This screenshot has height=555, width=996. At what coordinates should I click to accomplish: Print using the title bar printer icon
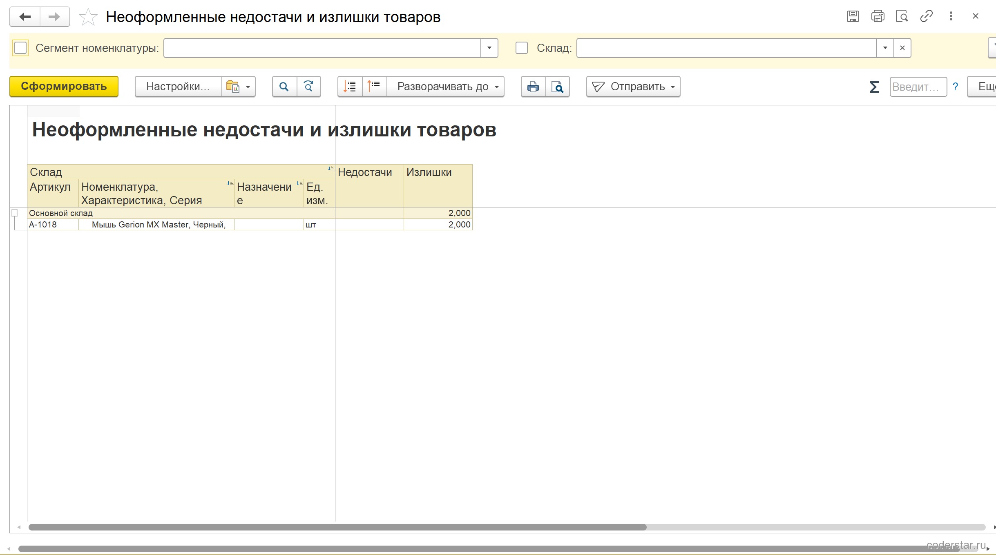(878, 16)
